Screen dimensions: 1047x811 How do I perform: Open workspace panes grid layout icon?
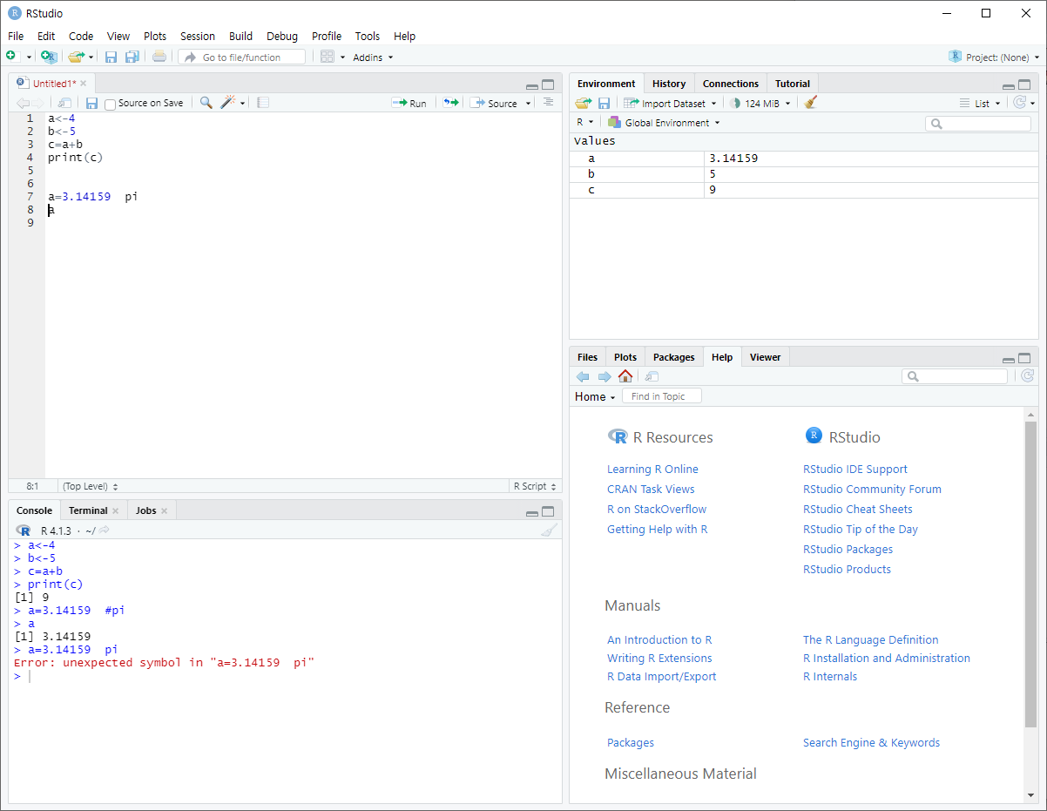(x=328, y=57)
